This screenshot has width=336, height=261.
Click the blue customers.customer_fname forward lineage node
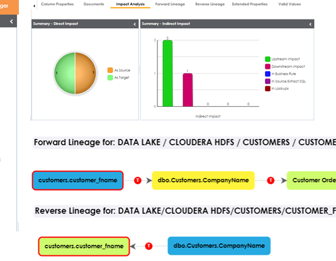point(78,180)
